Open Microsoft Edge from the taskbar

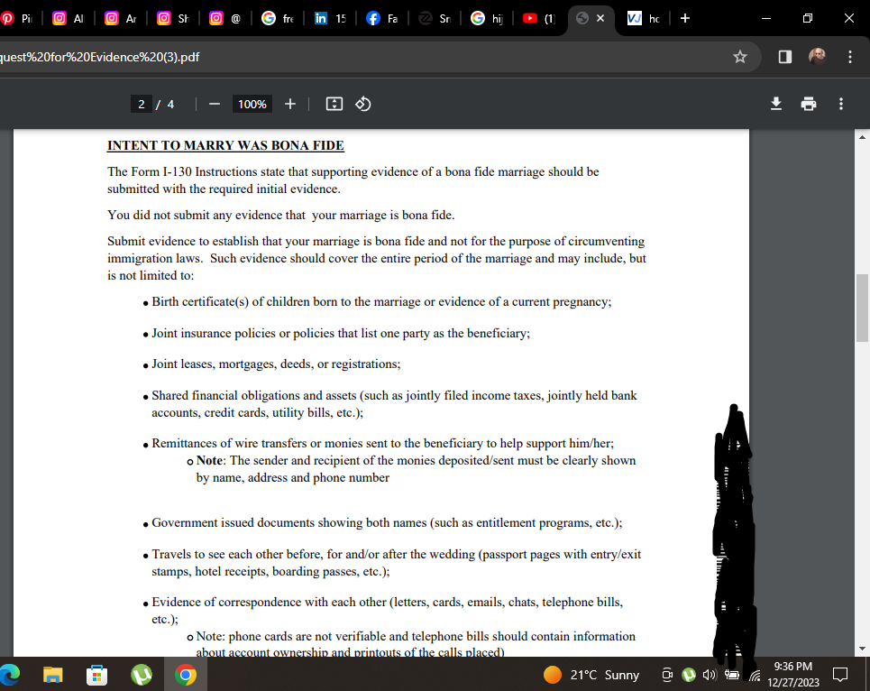9,675
